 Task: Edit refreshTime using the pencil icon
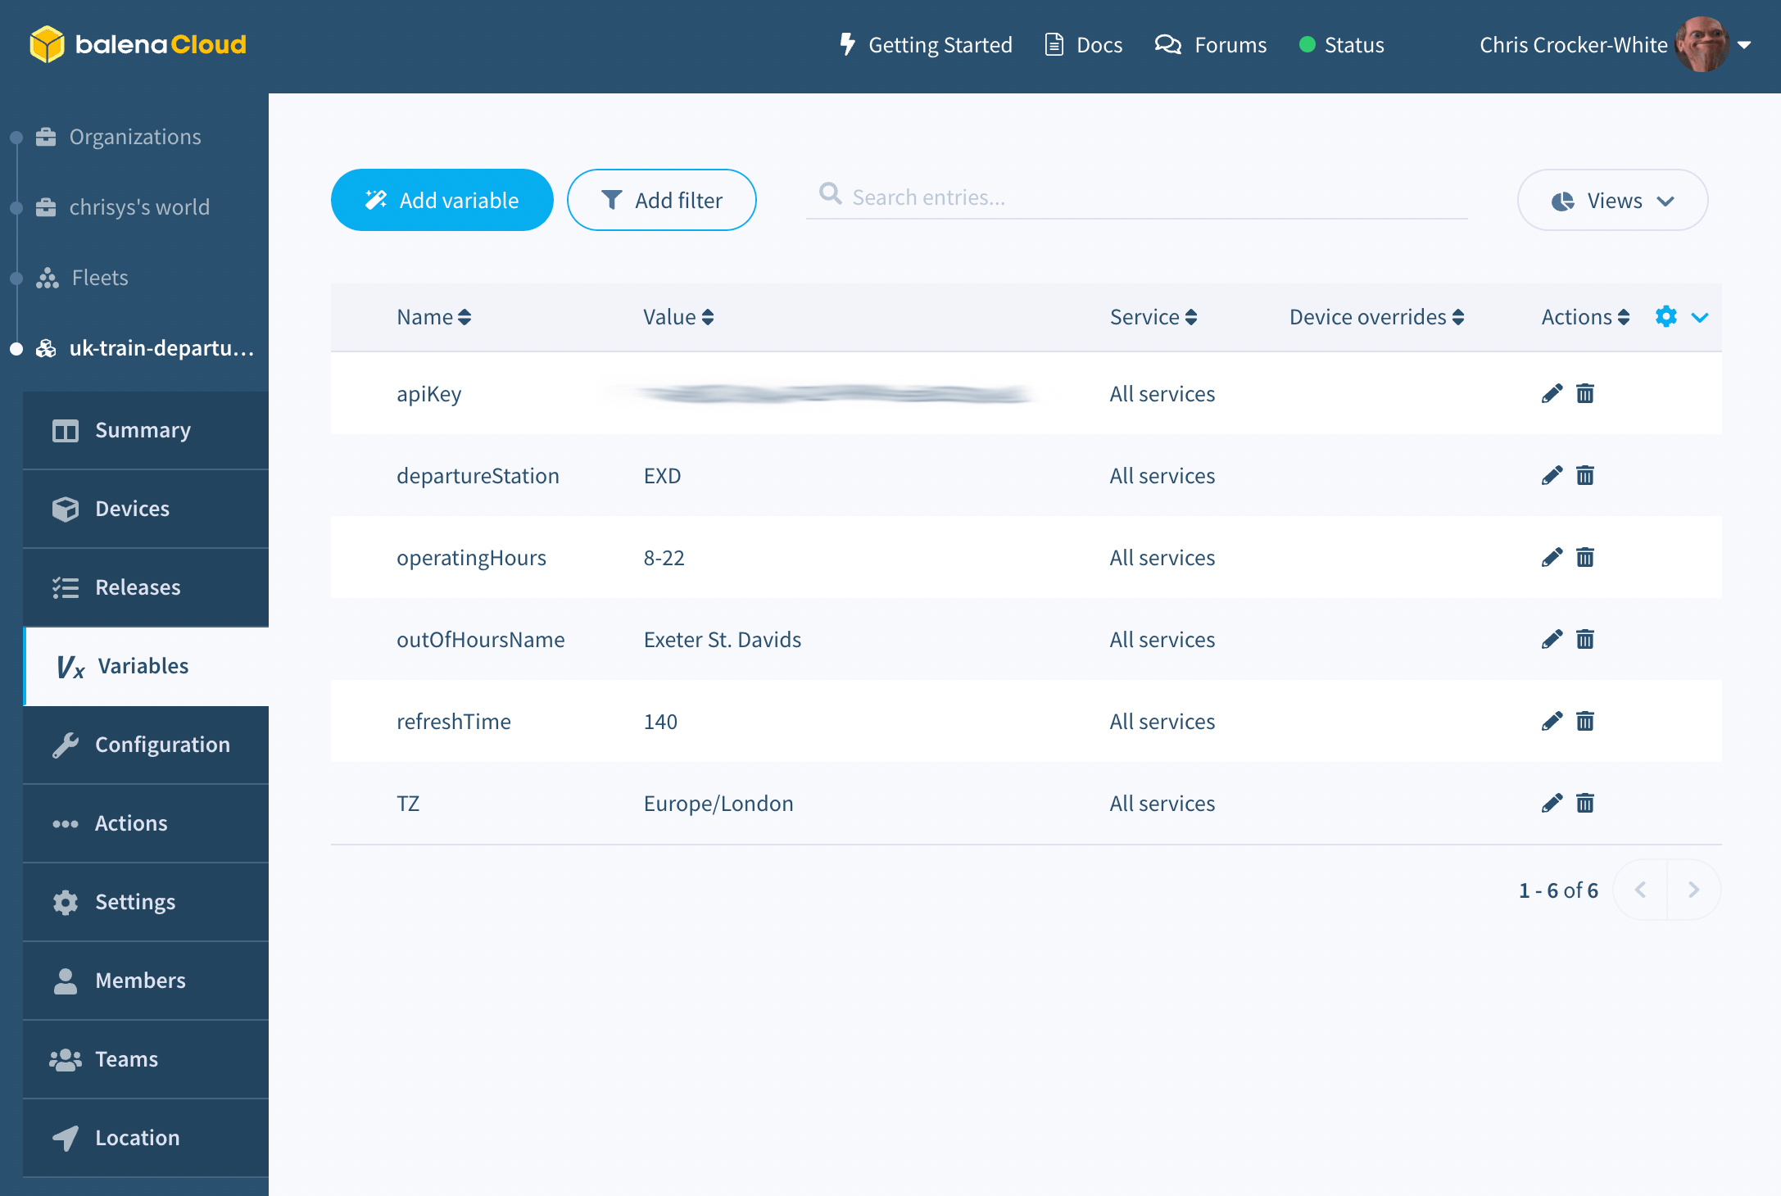1551,722
